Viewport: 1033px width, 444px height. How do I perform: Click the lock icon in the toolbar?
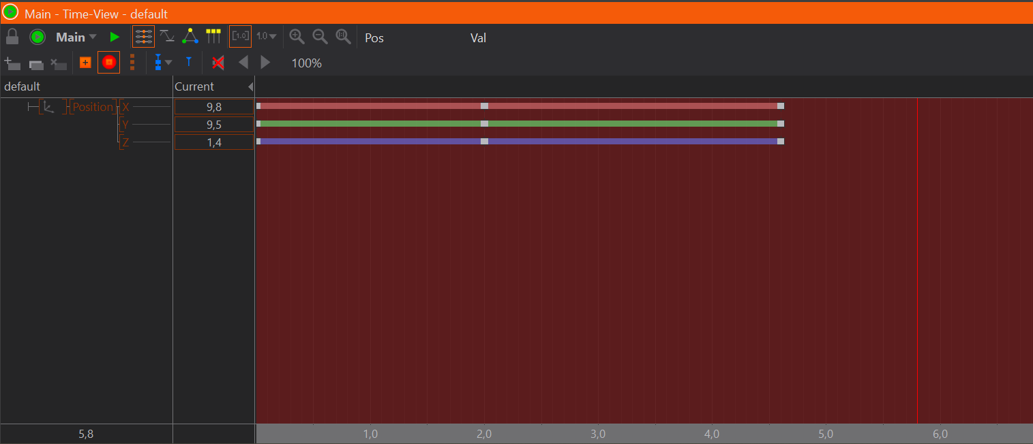click(12, 37)
